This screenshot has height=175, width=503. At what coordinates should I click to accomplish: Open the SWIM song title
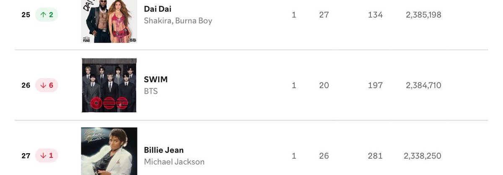(156, 80)
